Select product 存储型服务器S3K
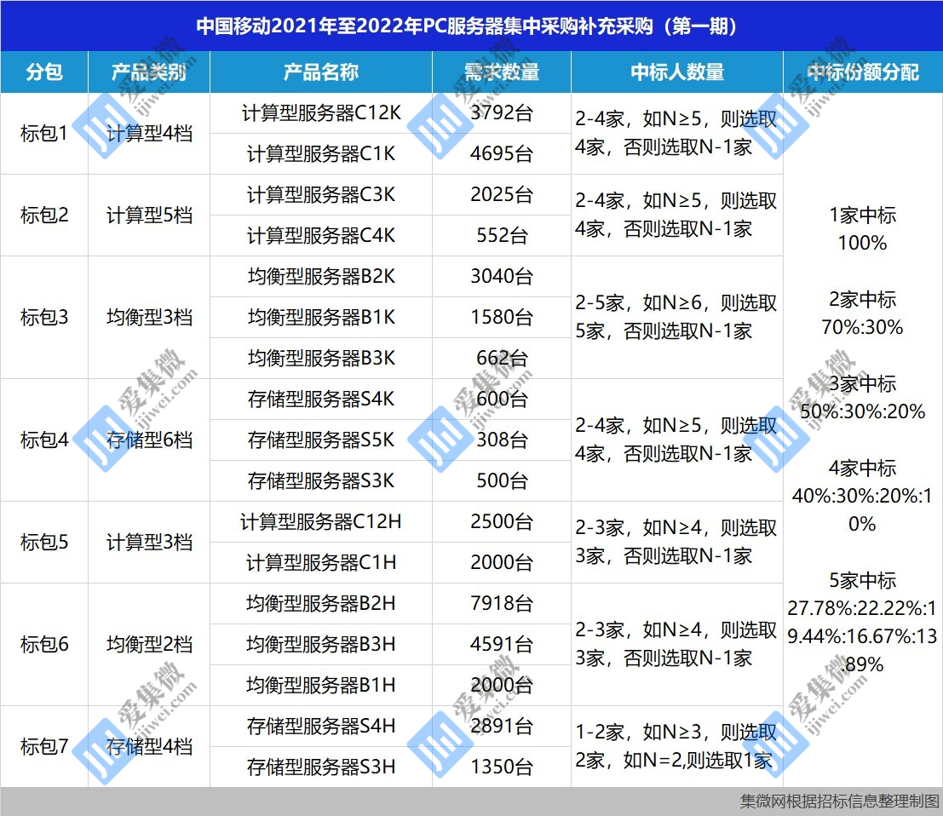The image size is (943, 816). coord(321,480)
